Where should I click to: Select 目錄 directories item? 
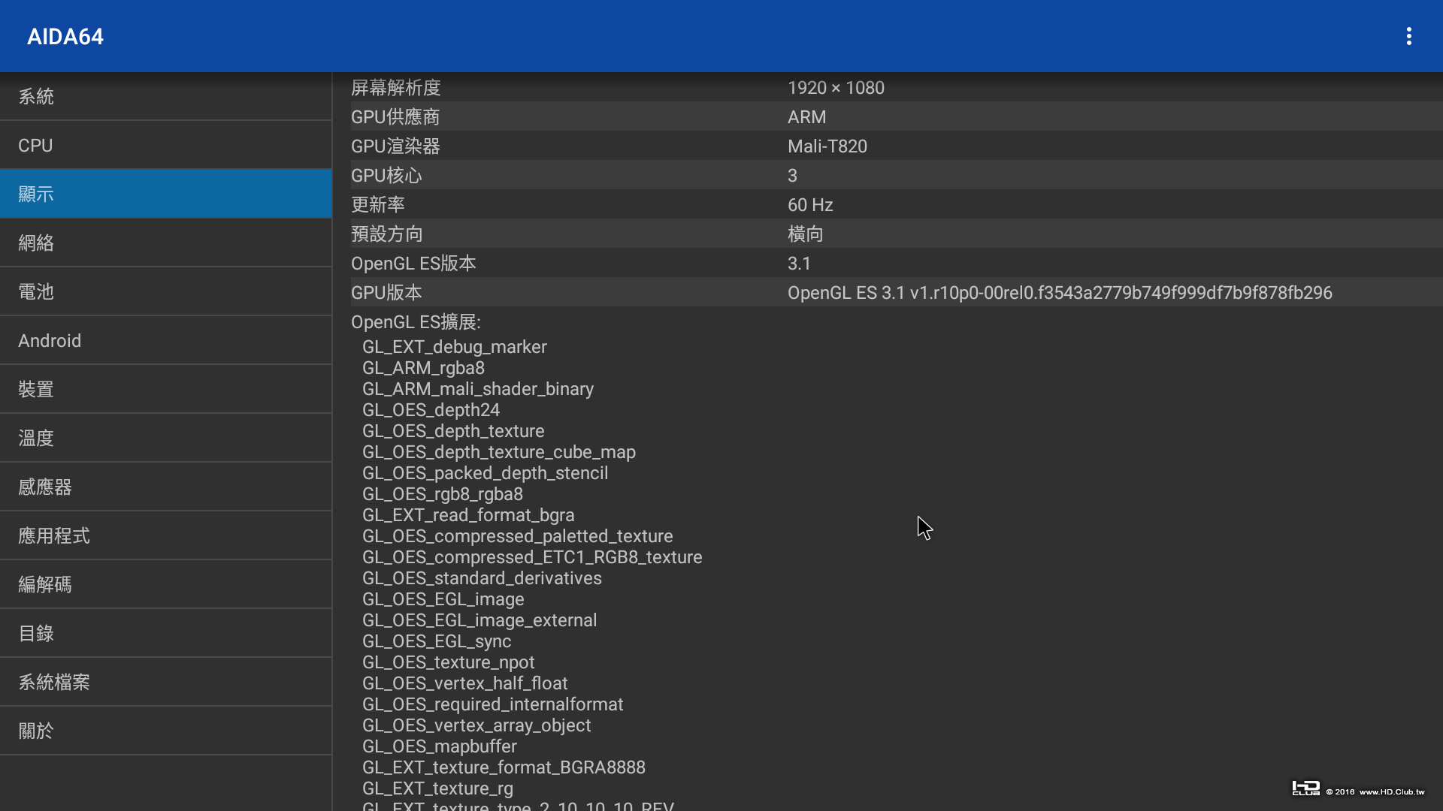click(165, 633)
